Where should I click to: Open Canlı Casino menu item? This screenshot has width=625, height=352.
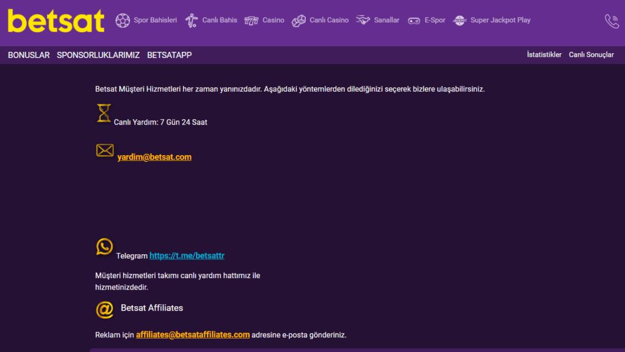pyautogui.click(x=329, y=20)
